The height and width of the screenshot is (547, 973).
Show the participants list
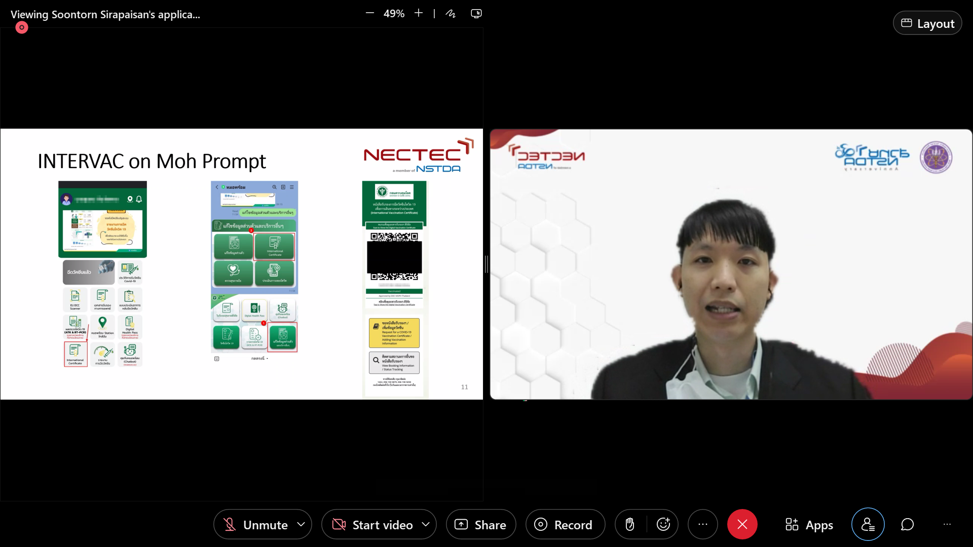click(868, 525)
